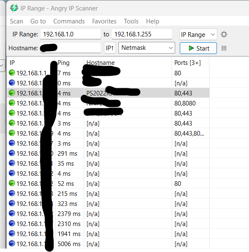The width and height of the screenshot is (249, 252).
Task: Click the blue status icon of the 35 ms row
Action: pyautogui.click(x=12, y=163)
